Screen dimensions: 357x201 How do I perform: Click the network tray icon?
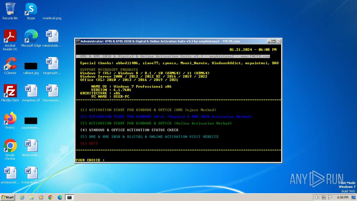point(324,197)
